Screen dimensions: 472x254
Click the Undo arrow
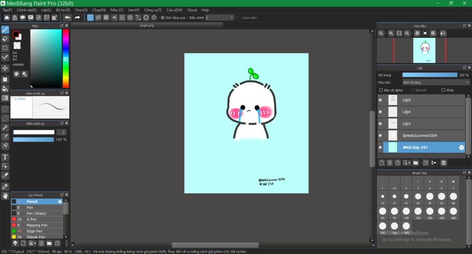tap(67, 18)
